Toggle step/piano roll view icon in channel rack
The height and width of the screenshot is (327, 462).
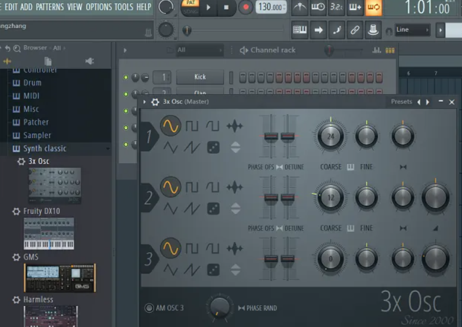[390, 51]
